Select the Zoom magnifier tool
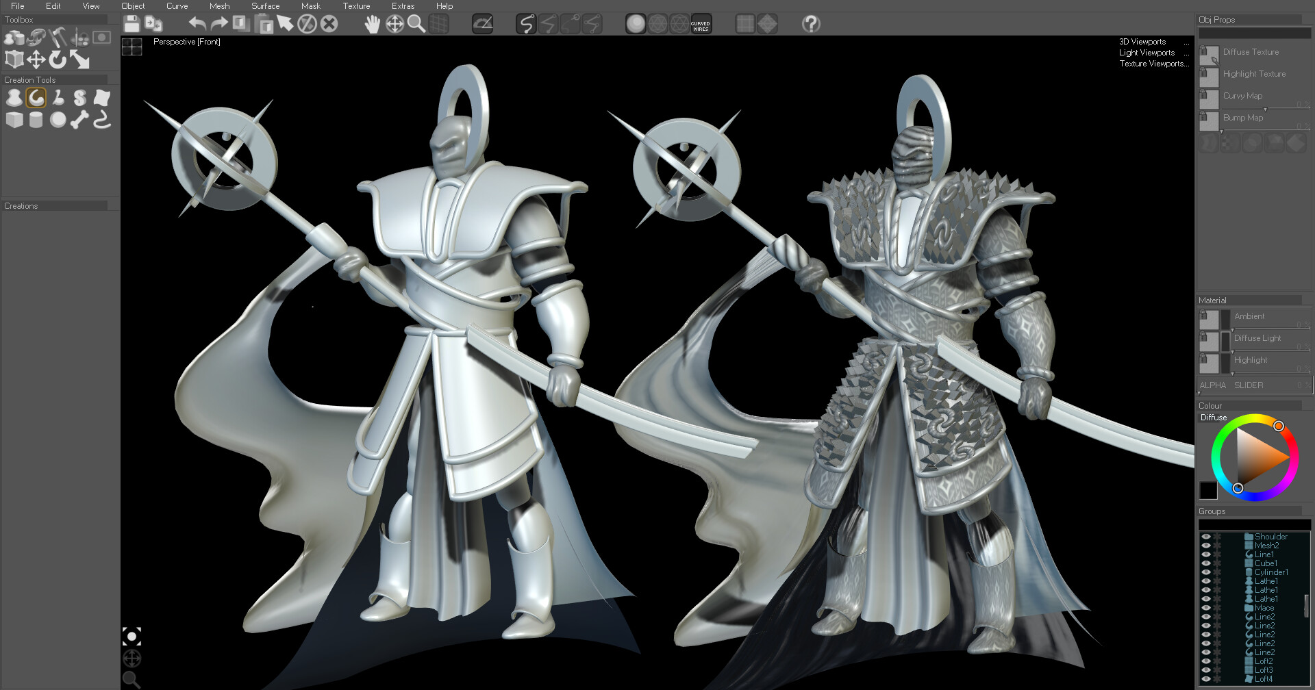Image resolution: width=1315 pixels, height=690 pixels. tap(416, 25)
